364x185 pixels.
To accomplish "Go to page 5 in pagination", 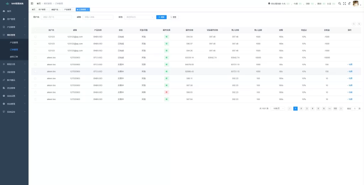I will [318, 108].
